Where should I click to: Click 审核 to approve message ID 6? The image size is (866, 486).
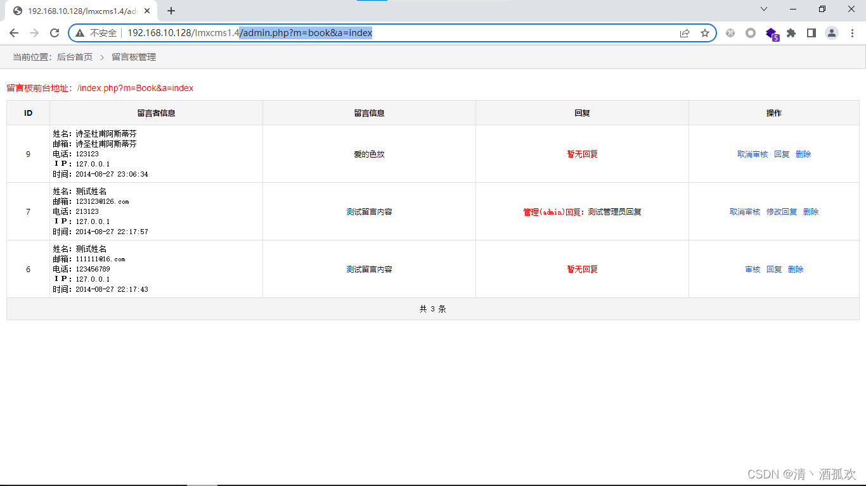[753, 270]
